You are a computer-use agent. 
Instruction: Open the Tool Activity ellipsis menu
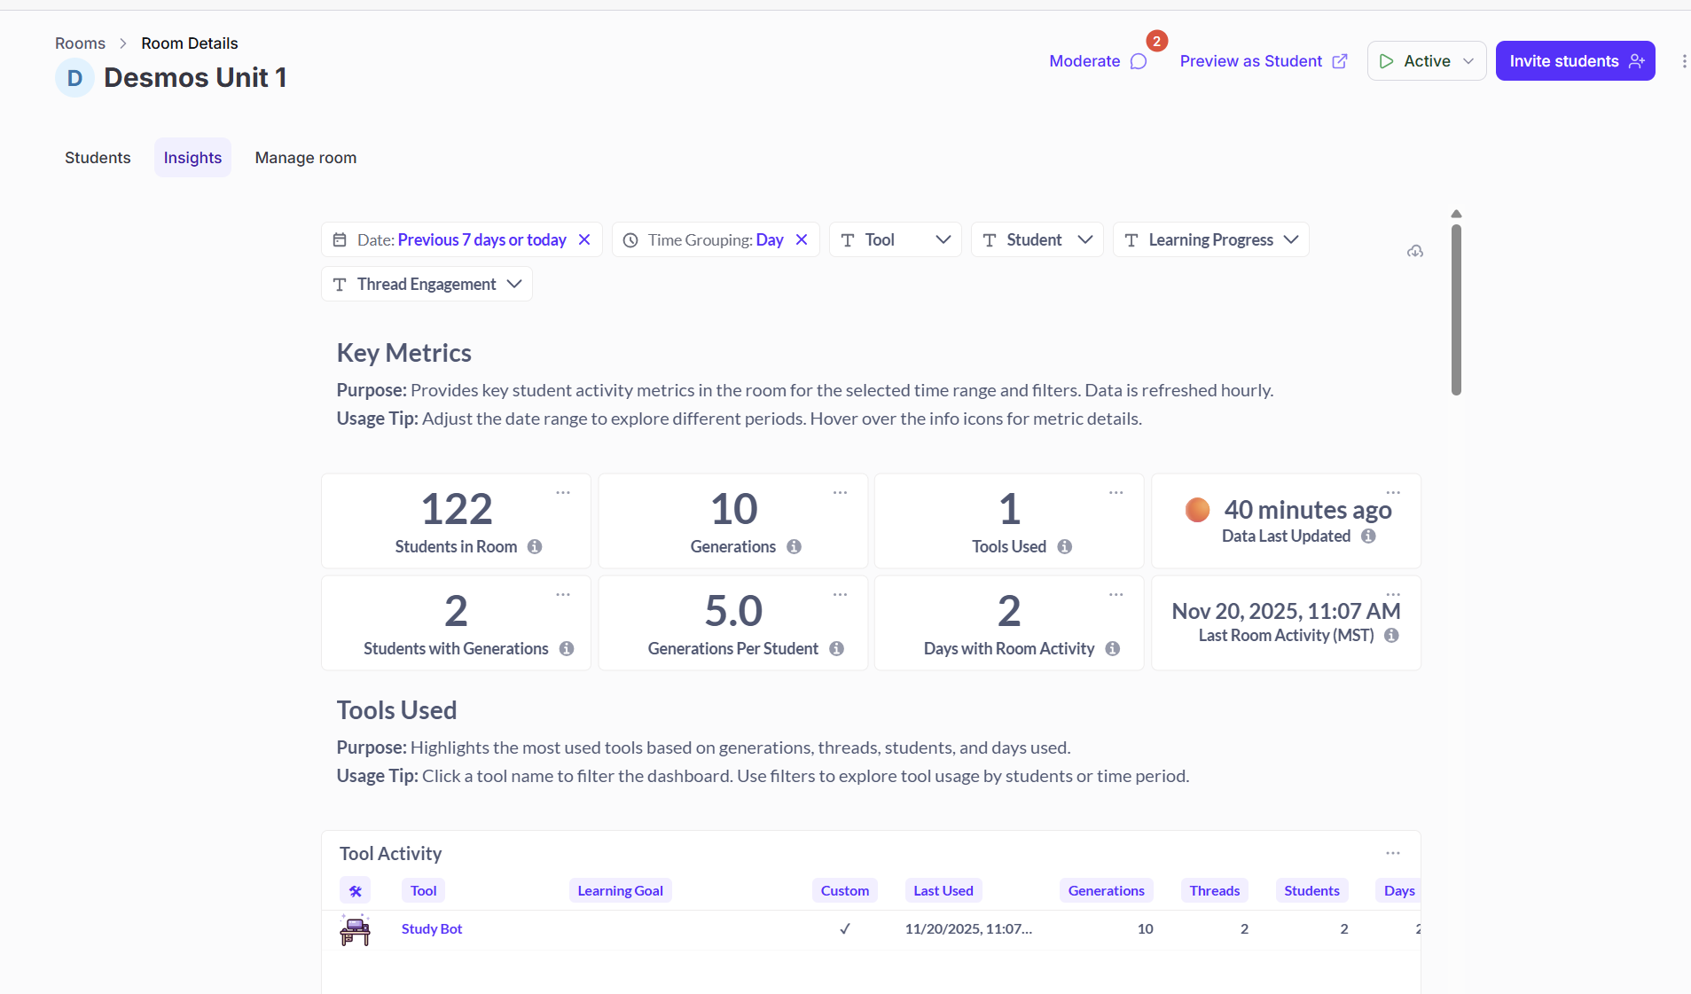click(1392, 853)
